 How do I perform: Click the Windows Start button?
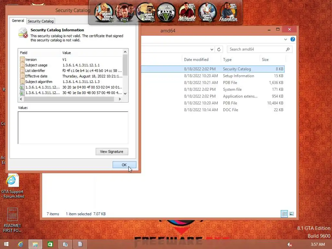6,244
